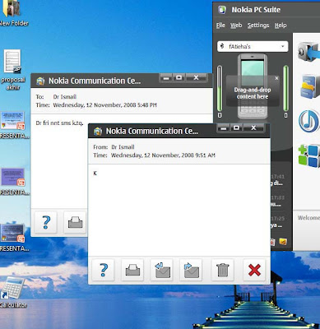Click Help icon in the 'To: Dr Ismail' window
This screenshot has height=329, width=320.
pyautogui.click(x=46, y=222)
